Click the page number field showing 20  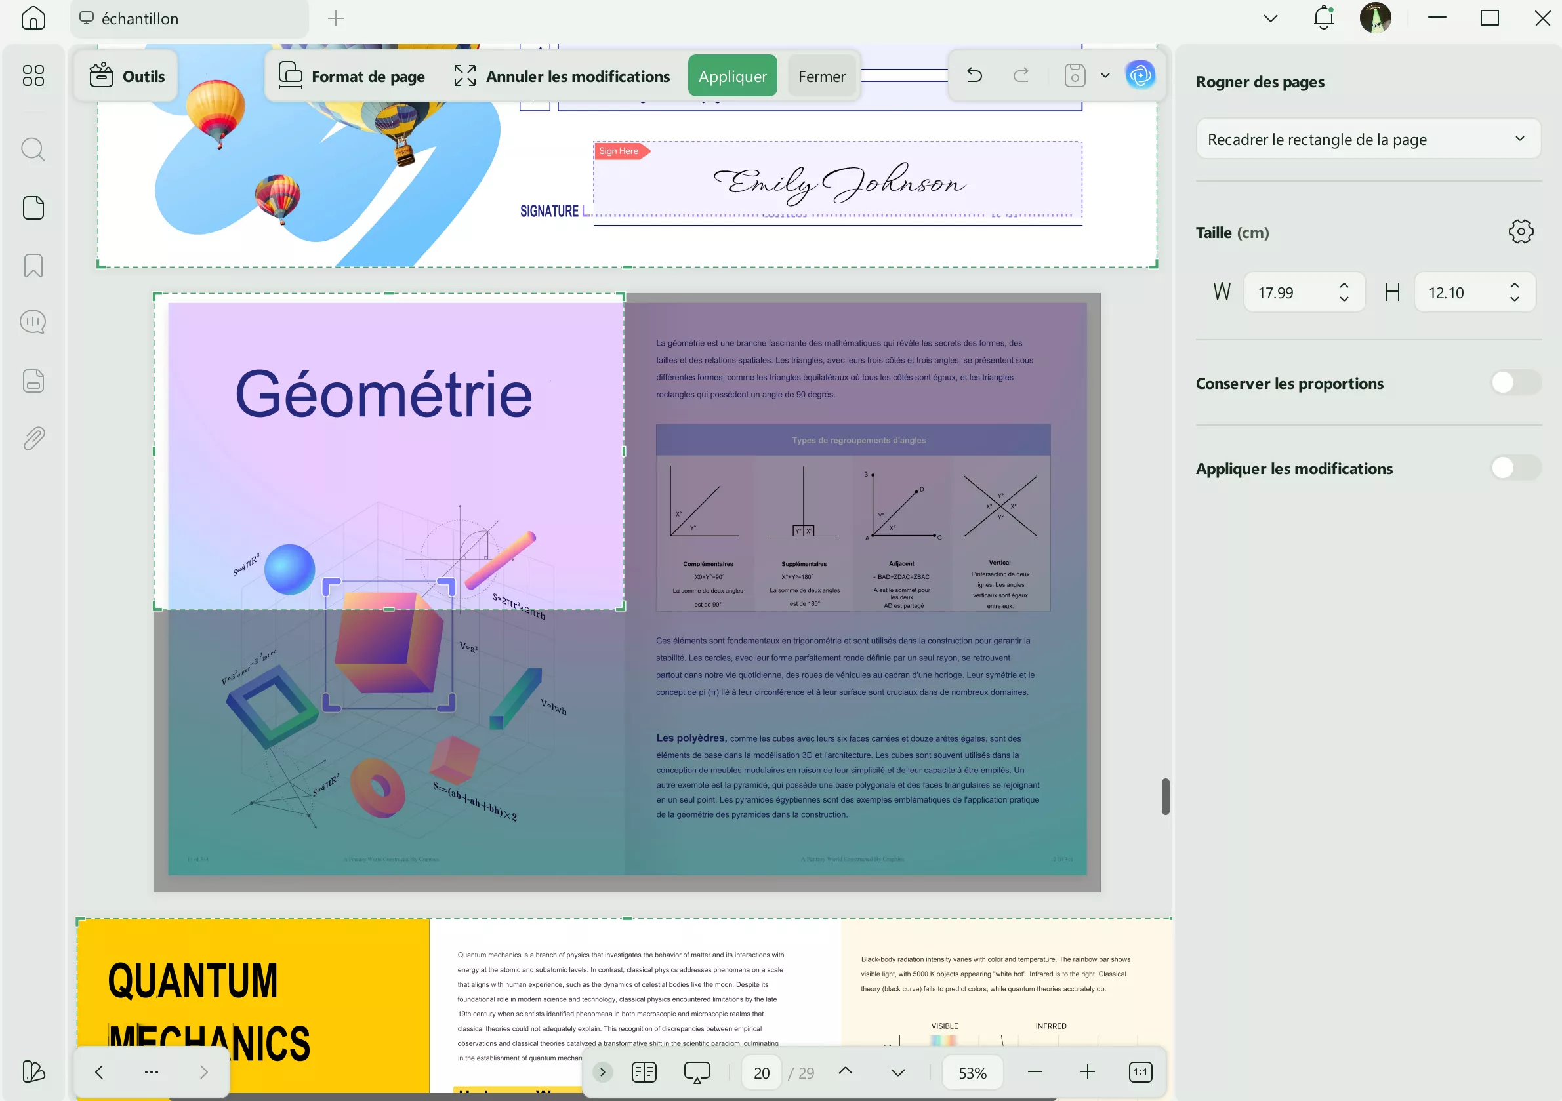click(x=761, y=1072)
